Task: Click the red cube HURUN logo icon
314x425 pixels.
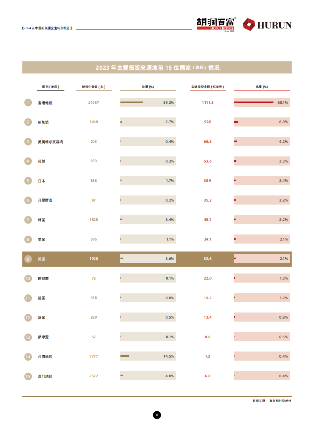Action: tap(248, 25)
